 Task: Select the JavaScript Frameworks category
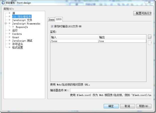click(x=26, y=24)
